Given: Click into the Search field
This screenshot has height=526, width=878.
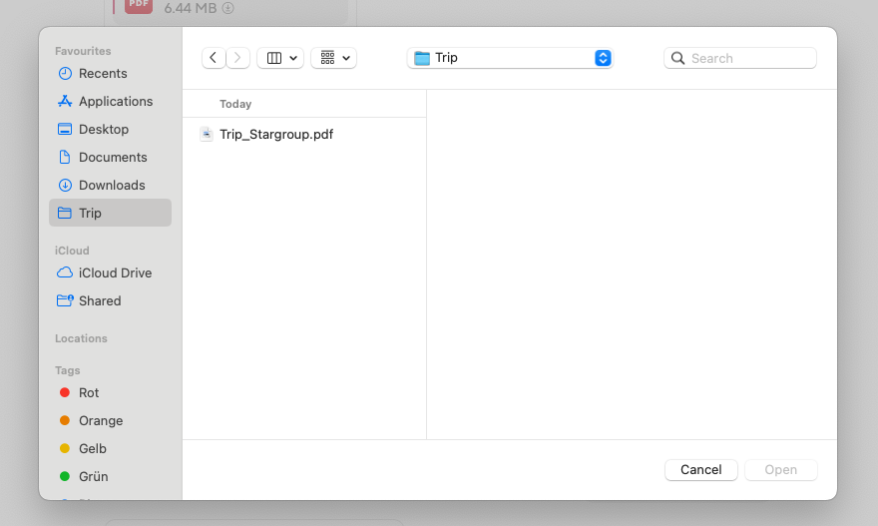Looking at the screenshot, I should pyautogui.click(x=748, y=58).
